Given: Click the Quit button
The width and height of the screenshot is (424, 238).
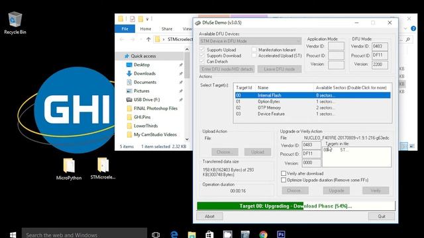Looking at the screenshot, I should 382,216.
